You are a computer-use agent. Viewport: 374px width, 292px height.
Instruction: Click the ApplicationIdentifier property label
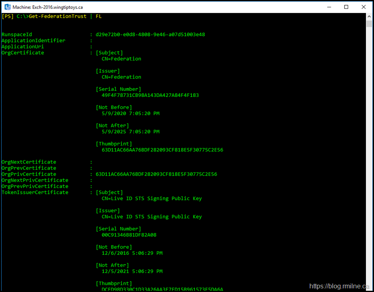pyautogui.click(x=33, y=40)
